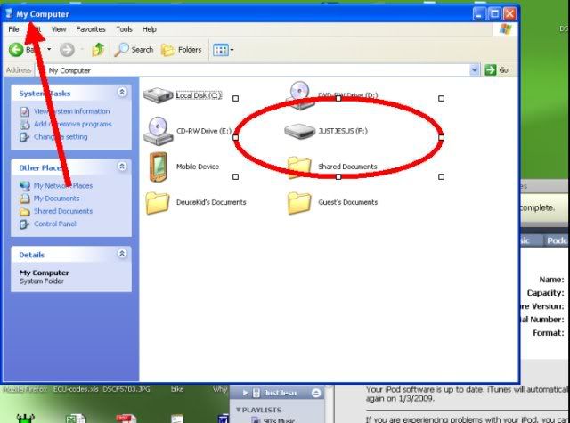This screenshot has width=570, height=423.
Task: Open Guest's Documents folder
Action: (300, 202)
